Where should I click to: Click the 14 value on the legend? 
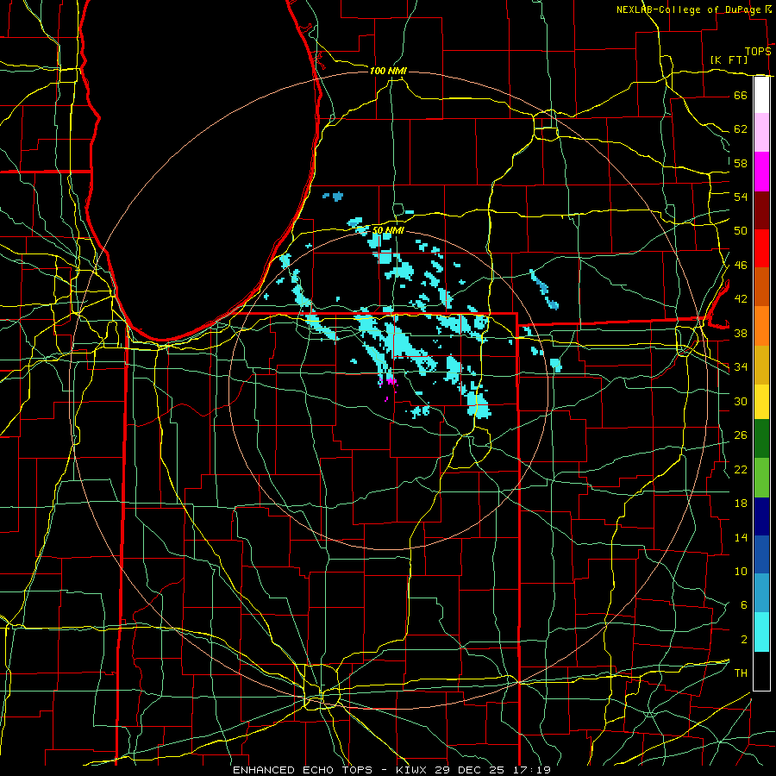pos(741,537)
